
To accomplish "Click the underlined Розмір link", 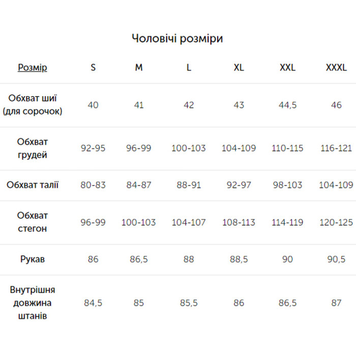I will [32, 67].
